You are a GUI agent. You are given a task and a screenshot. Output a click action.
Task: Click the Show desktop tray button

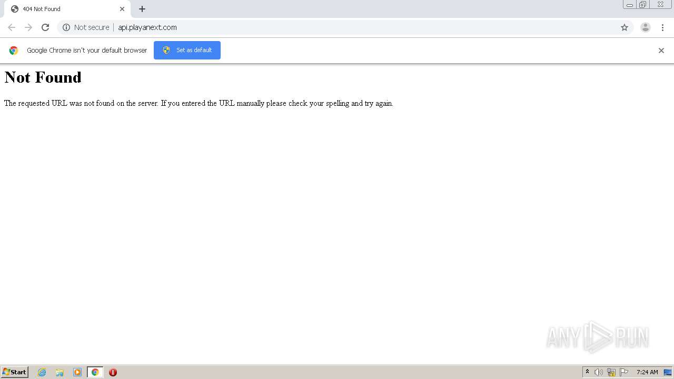pos(668,372)
